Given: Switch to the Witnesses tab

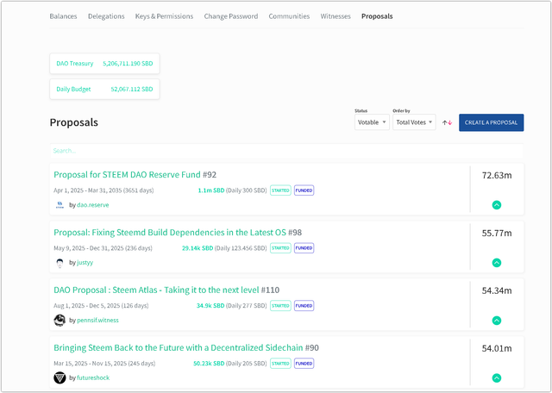Looking at the screenshot, I should (336, 16).
